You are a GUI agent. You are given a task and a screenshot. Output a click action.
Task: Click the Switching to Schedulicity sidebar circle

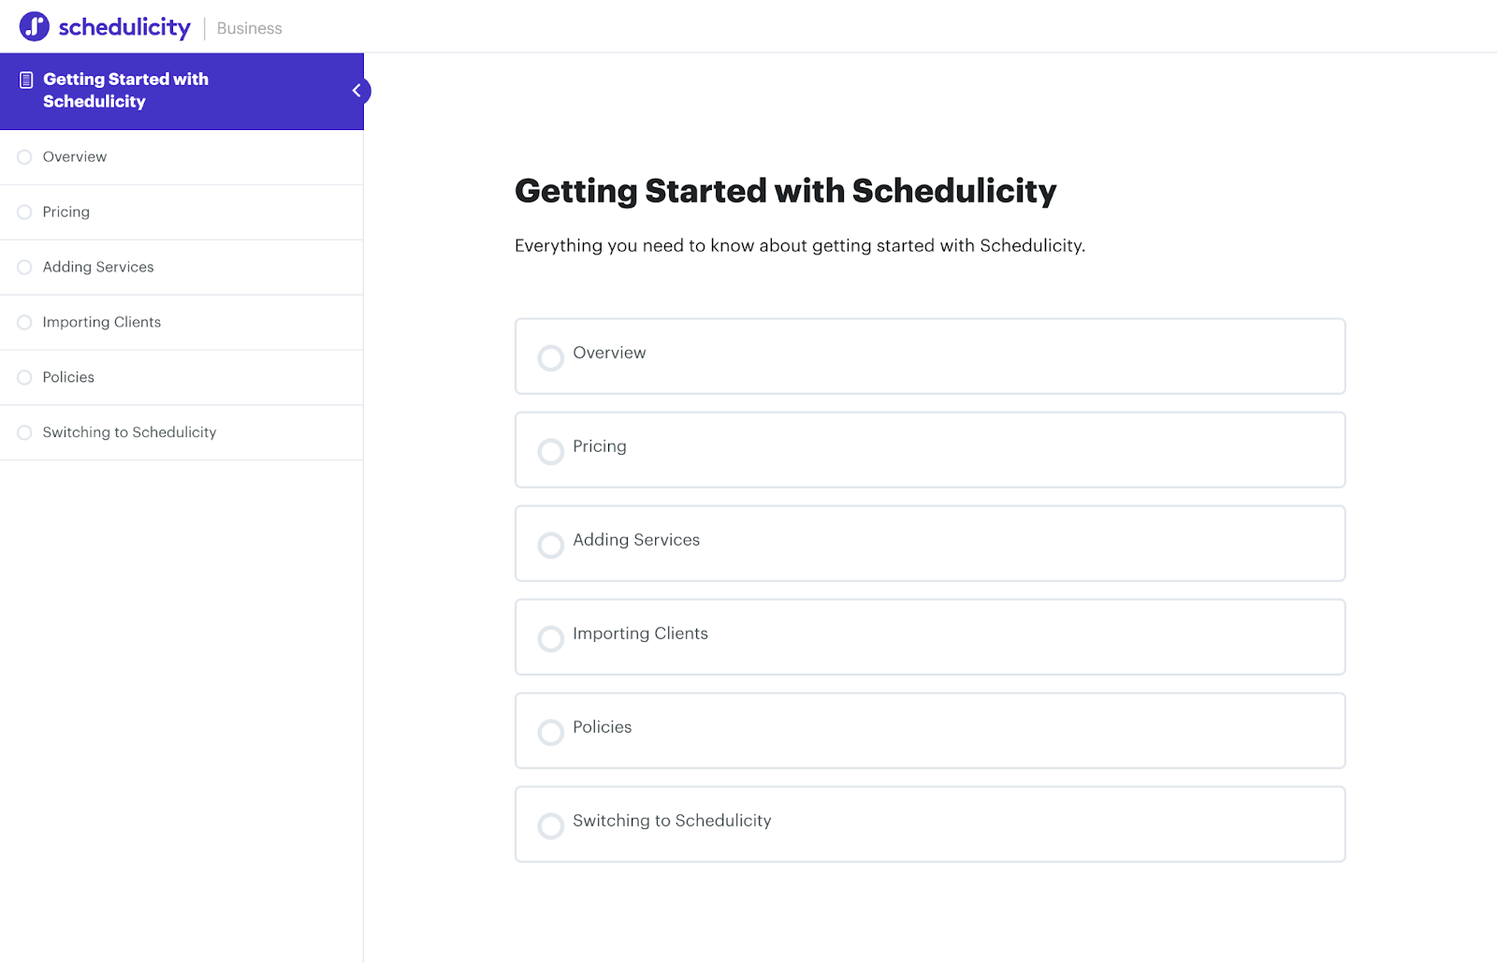(24, 433)
